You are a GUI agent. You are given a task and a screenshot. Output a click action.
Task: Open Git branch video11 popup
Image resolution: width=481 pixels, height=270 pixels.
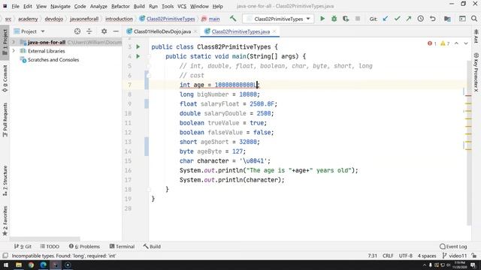(455, 256)
